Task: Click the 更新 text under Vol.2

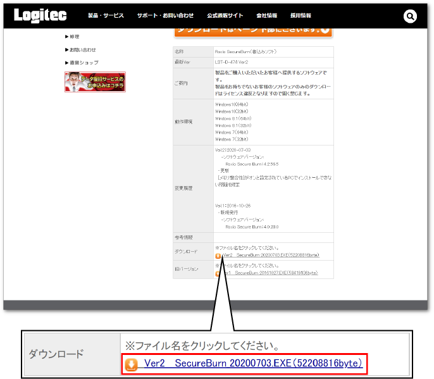Action: click(x=225, y=171)
